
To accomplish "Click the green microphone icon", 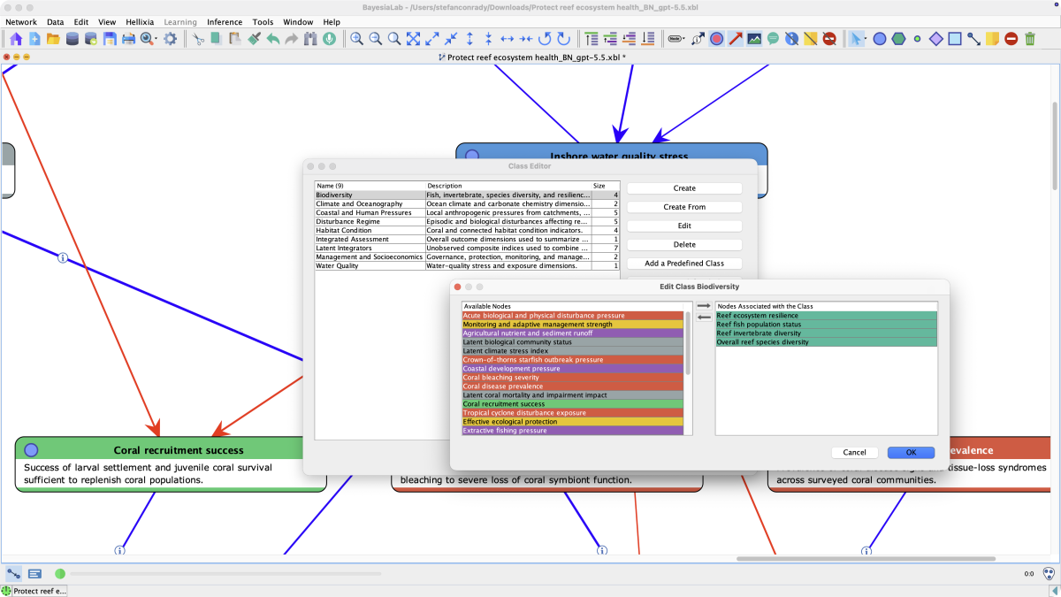I will 329,39.
